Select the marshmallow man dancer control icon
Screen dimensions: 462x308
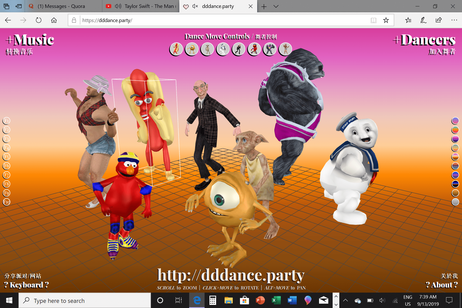[x=223, y=49]
